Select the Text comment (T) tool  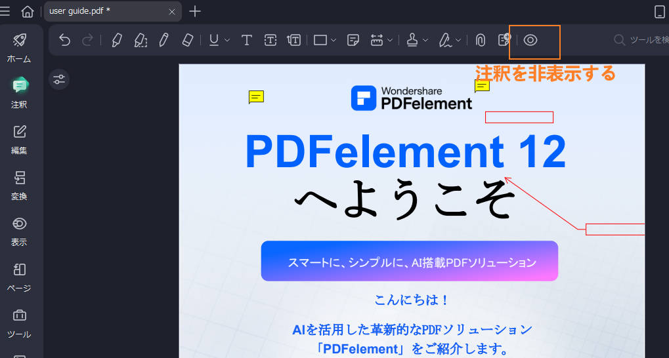(246, 40)
